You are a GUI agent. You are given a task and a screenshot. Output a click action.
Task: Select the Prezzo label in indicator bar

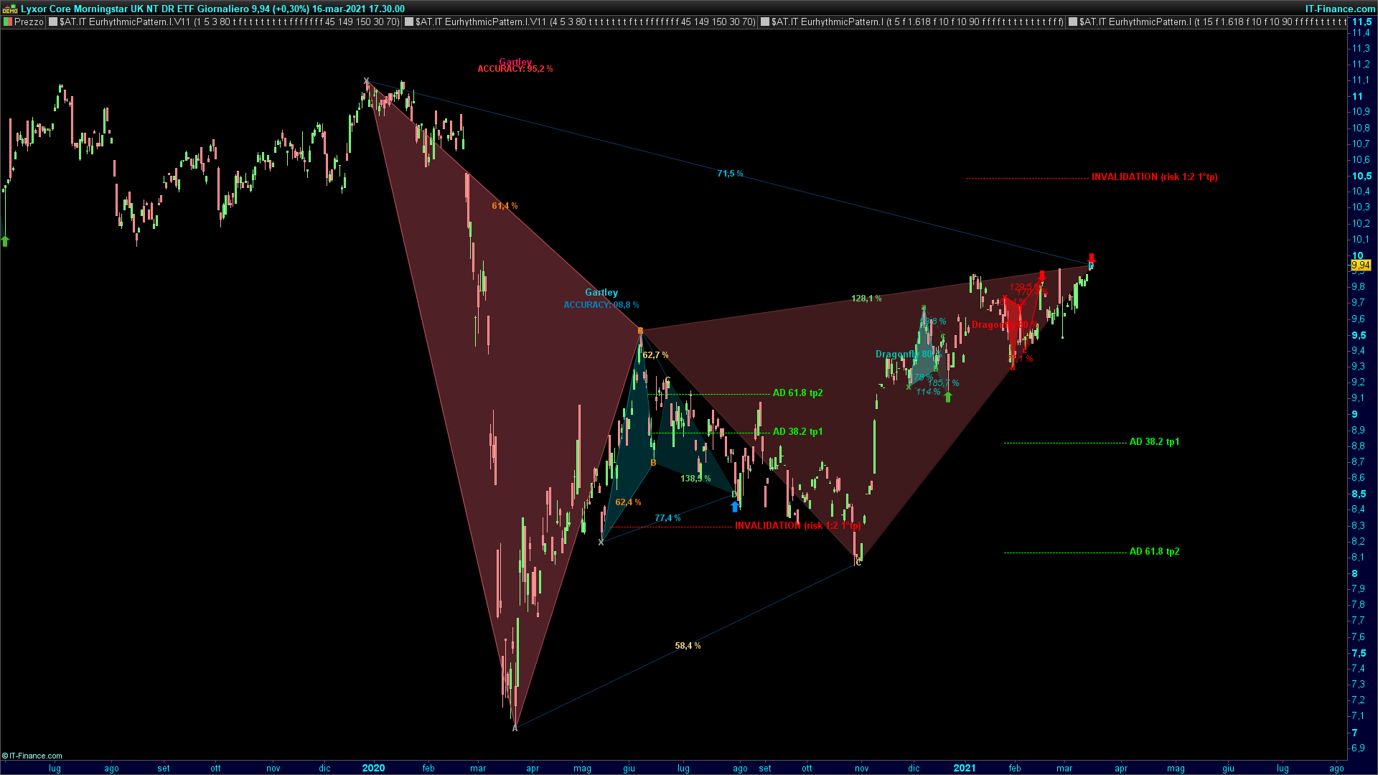click(29, 22)
